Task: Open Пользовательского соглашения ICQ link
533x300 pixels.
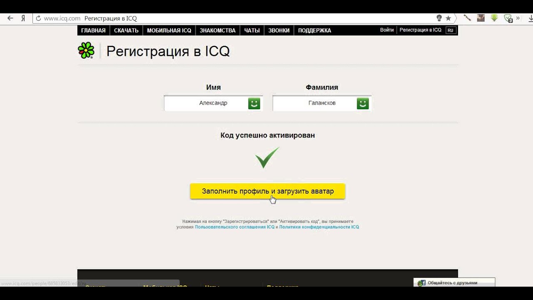Action: click(235, 227)
